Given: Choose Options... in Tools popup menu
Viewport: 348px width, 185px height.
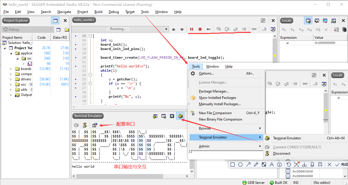Looking at the screenshot, I should [x=226, y=73].
